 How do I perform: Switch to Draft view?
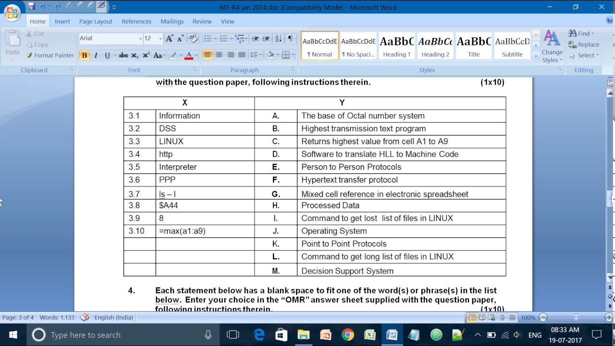tap(512, 318)
